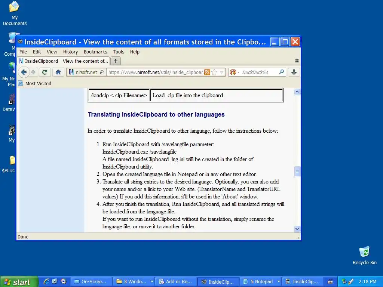Select the $PLUG folder desktop icon

point(9,164)
